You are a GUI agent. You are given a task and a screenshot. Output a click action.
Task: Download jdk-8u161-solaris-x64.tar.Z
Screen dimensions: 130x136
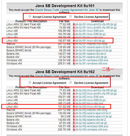pos(90,54)
